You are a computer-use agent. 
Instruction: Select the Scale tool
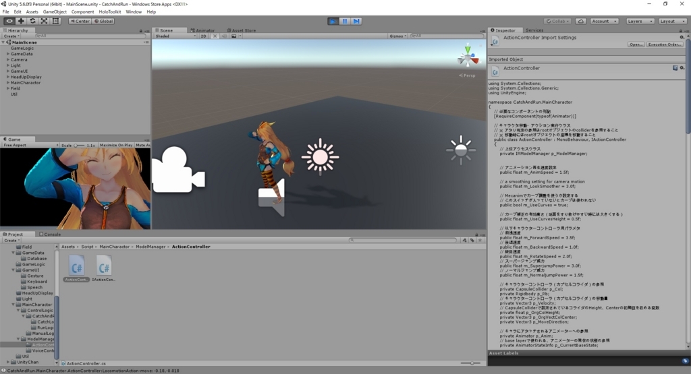(x=44, y=21)
